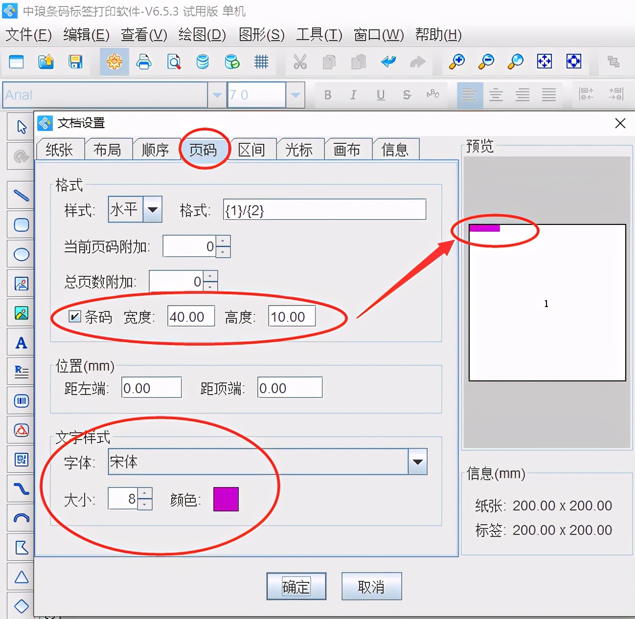Select the triangle shape tool
The image size is (635, 619).
(21, 577)
